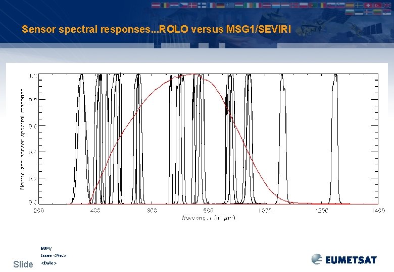
Task: Click the 'Slide' label at bottom left
Action: click(23, 264)
